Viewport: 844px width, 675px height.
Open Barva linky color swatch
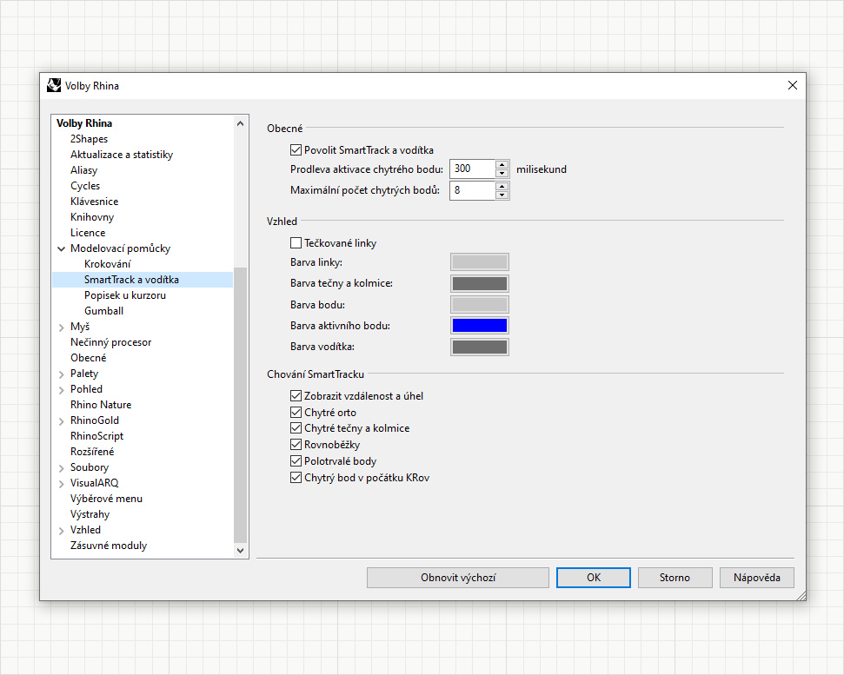coord(480,262)
